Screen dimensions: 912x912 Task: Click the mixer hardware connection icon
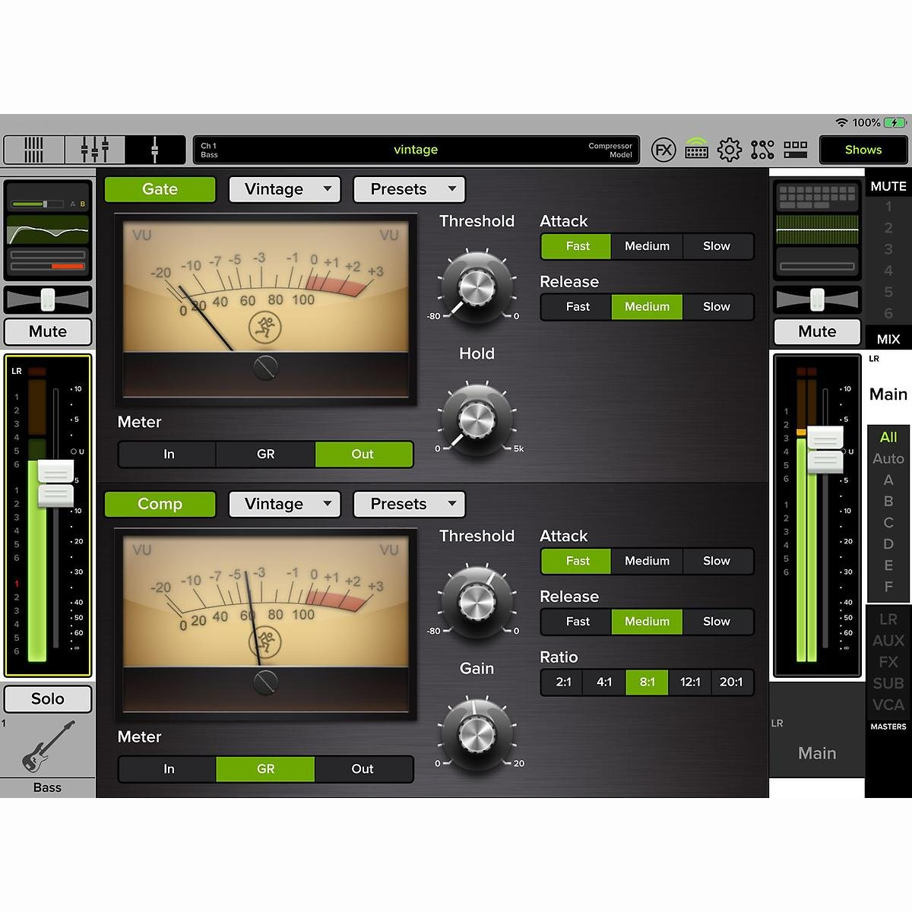click(x=697, y=150)
